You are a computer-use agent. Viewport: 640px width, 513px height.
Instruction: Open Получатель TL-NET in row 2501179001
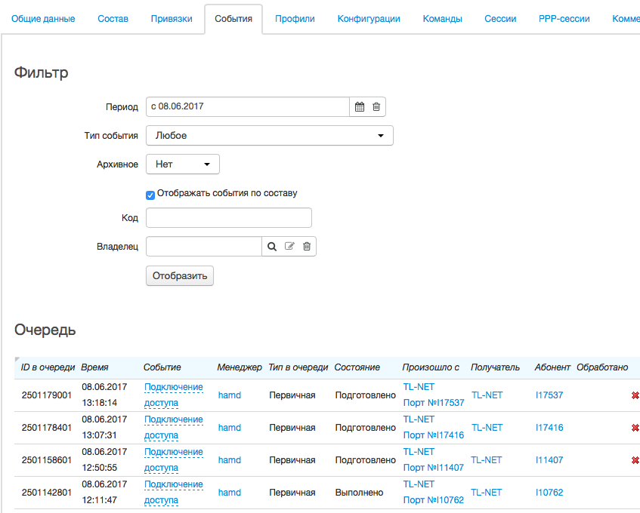(487, 395)
